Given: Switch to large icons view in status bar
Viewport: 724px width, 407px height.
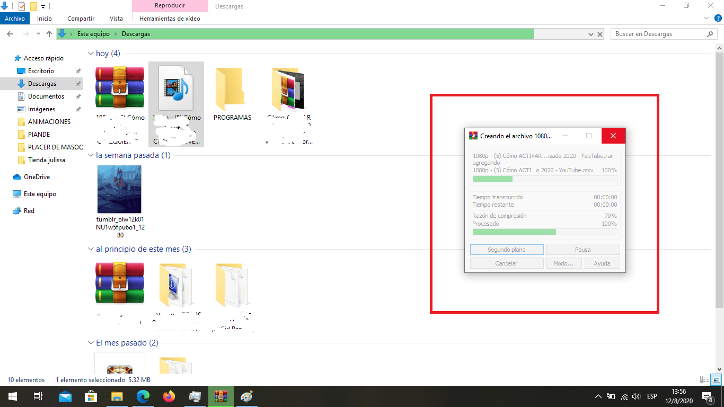Looking at the screenshot, I should click(716, 379).
